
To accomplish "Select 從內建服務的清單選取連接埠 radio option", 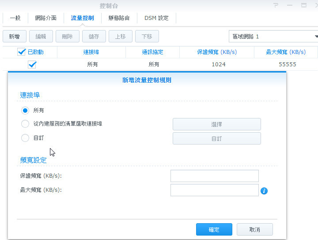I will pos(25,124).
